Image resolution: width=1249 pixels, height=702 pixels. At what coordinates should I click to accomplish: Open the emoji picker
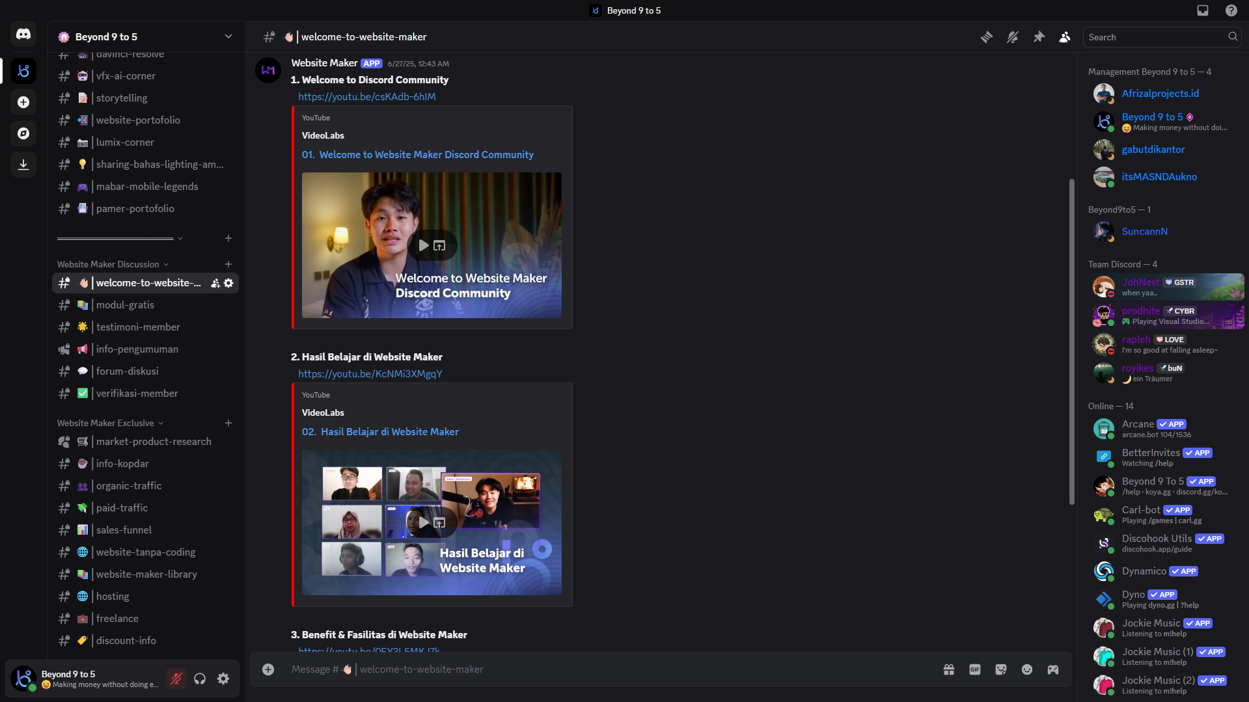(1027, 669)
